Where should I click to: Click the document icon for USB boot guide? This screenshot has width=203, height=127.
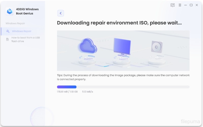click(8, 39)
